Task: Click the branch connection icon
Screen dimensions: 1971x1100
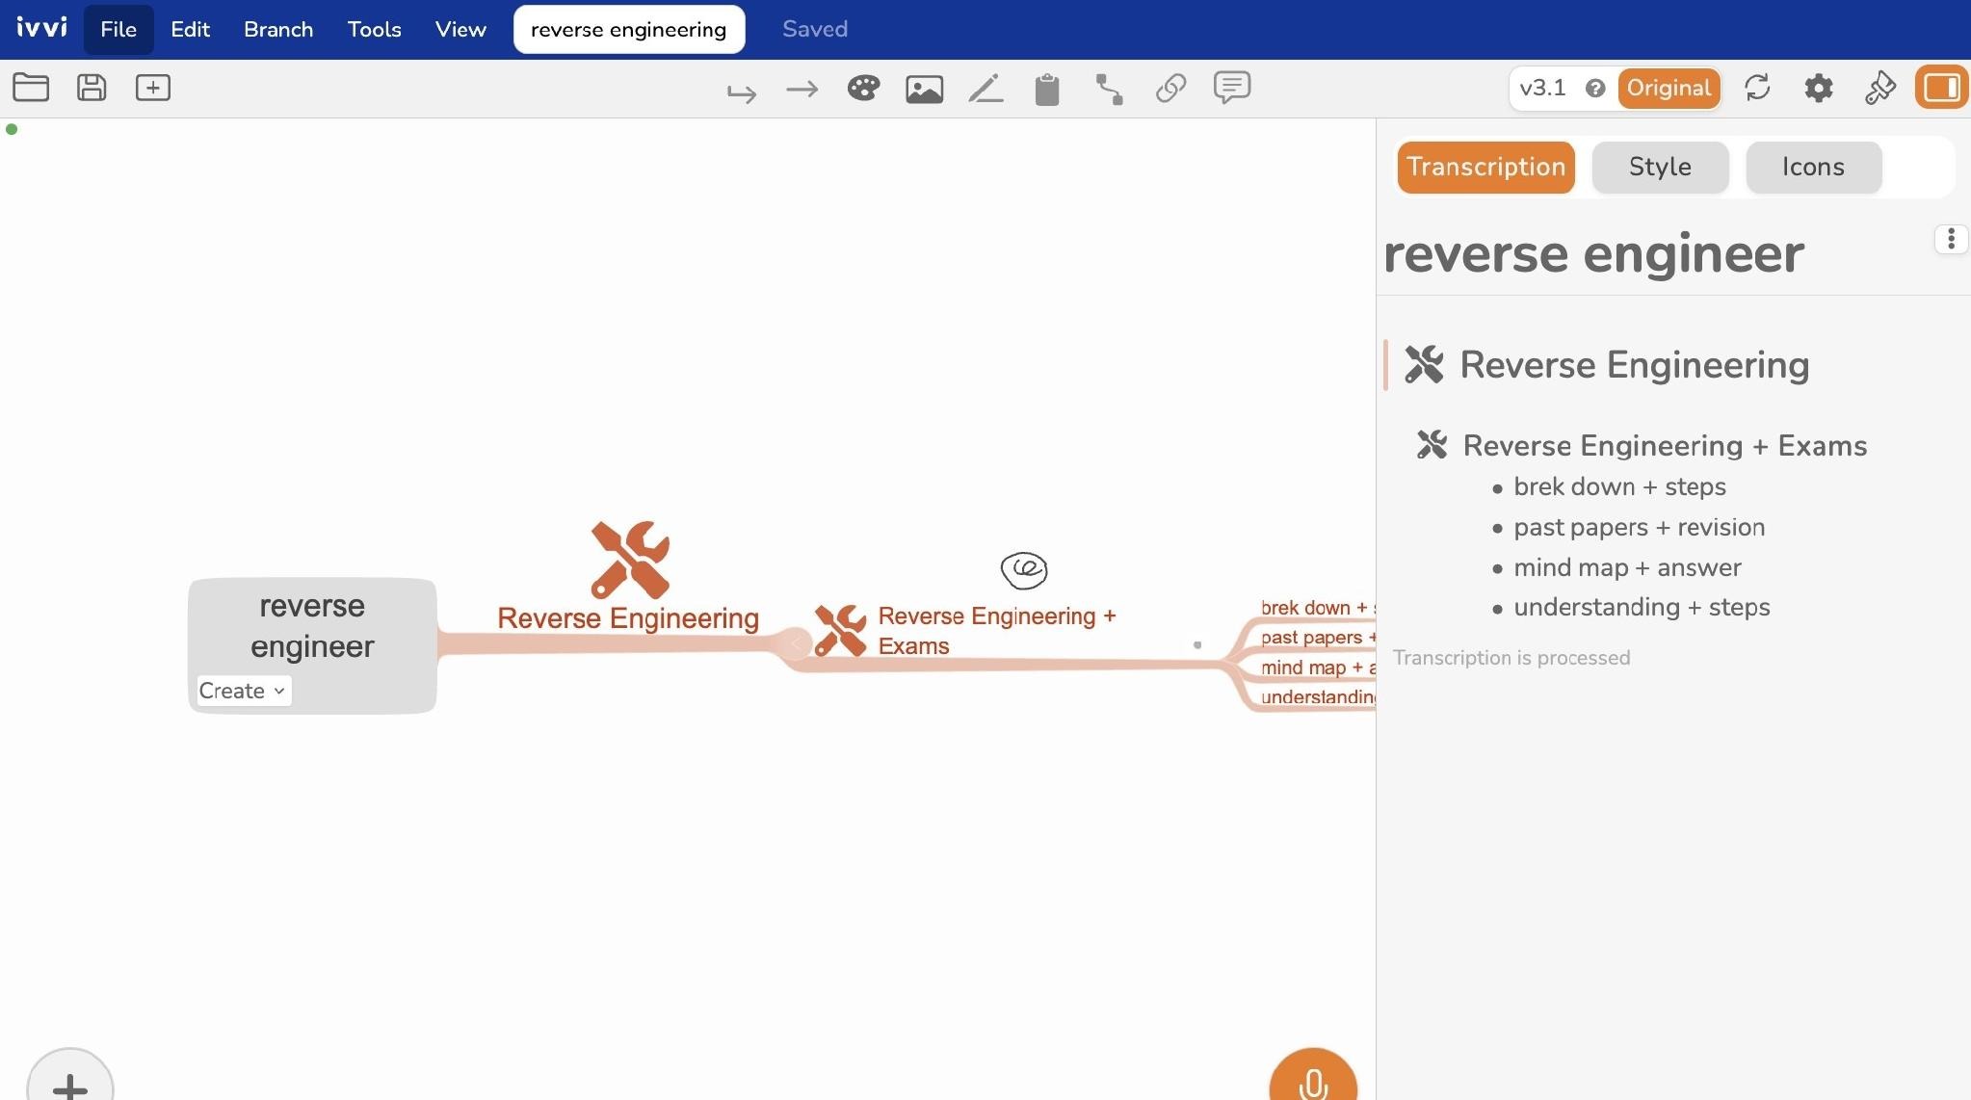Action: click(1109, 89)
